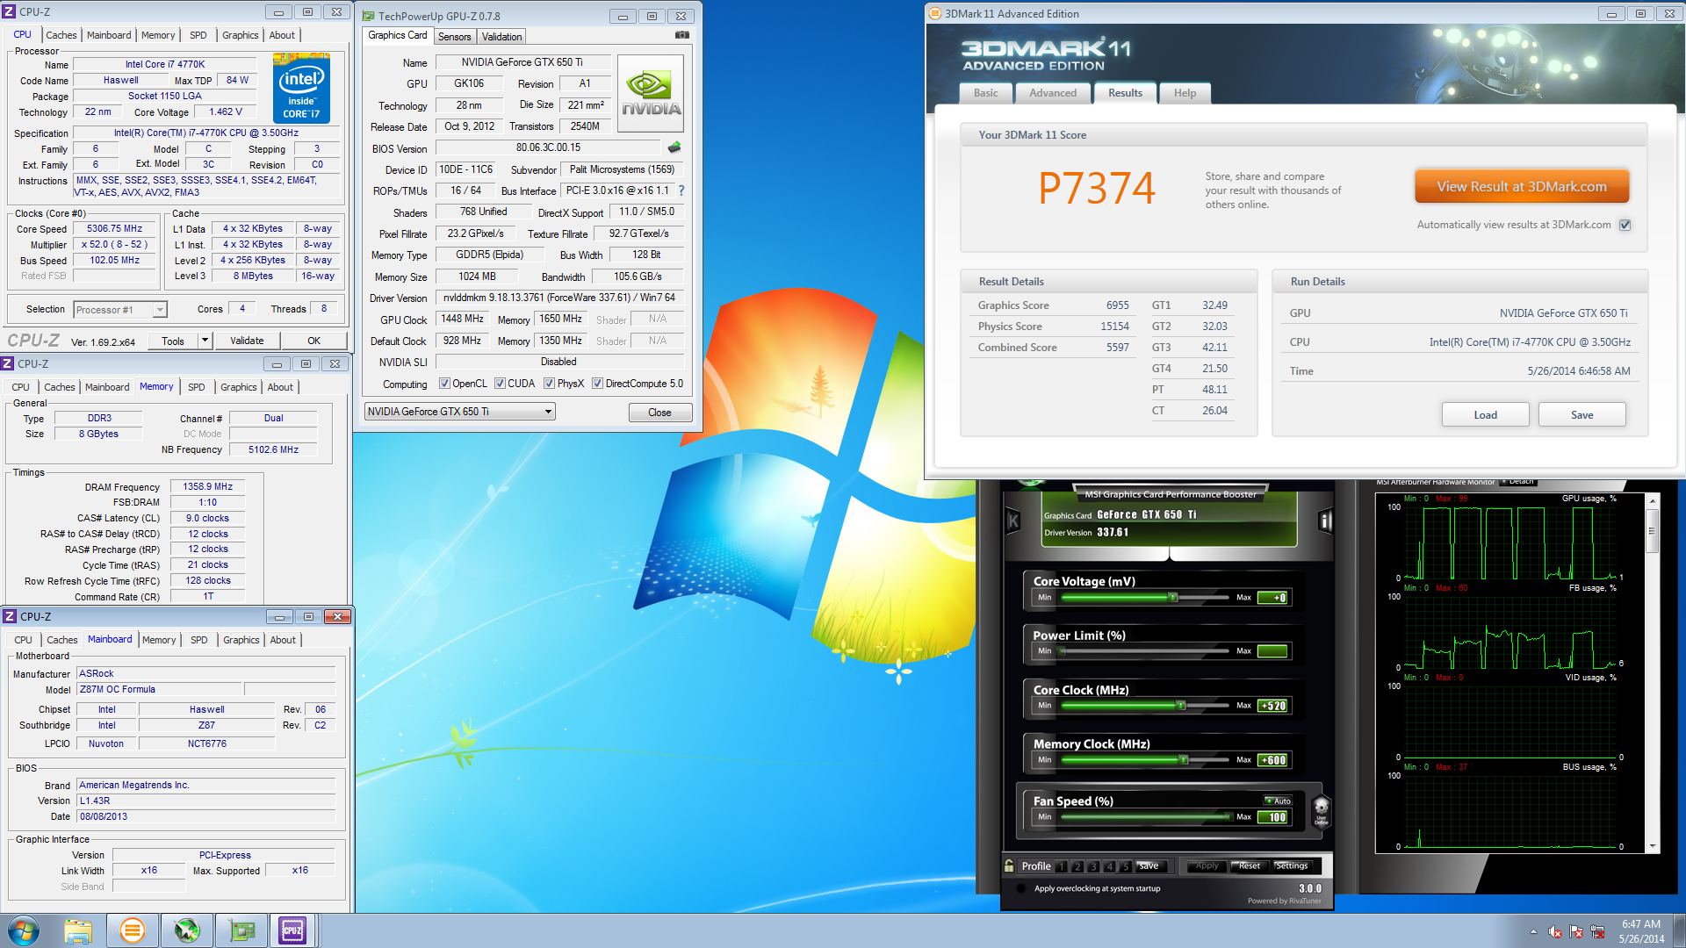Viewport: 1686px width, 948px height.
Task: Click hardware monitor scrollbar up arrow
Action: point(1653,501)
